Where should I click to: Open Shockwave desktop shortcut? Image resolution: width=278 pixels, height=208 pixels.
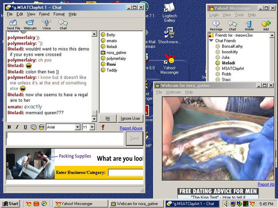[x=169, y=36]
